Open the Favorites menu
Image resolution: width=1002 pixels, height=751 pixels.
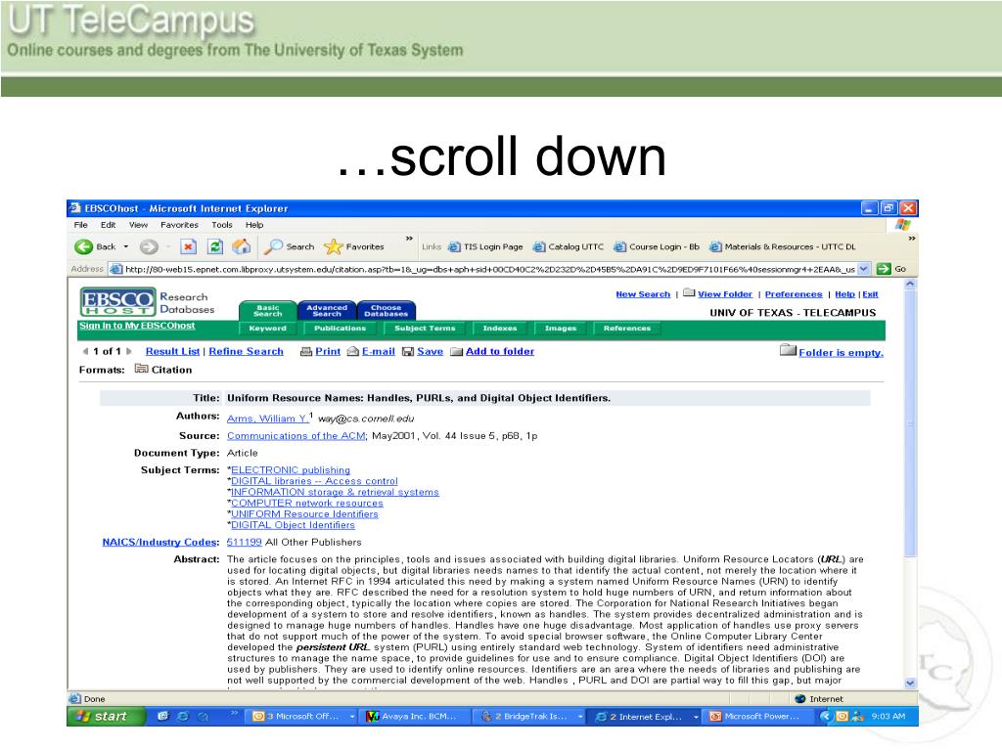pos(179,225)
